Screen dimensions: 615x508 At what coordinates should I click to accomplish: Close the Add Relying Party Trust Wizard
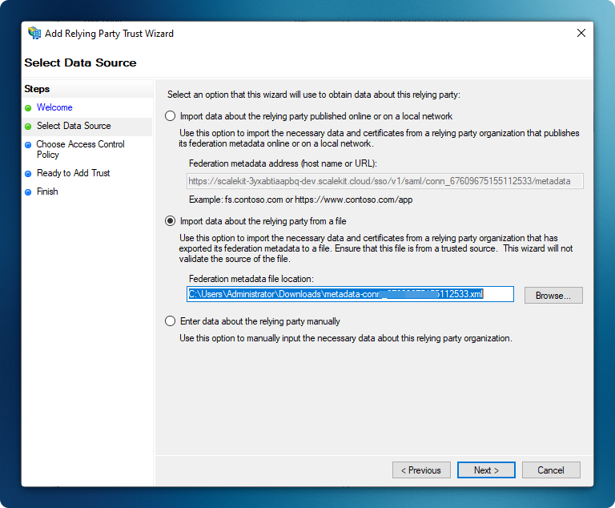580,34
